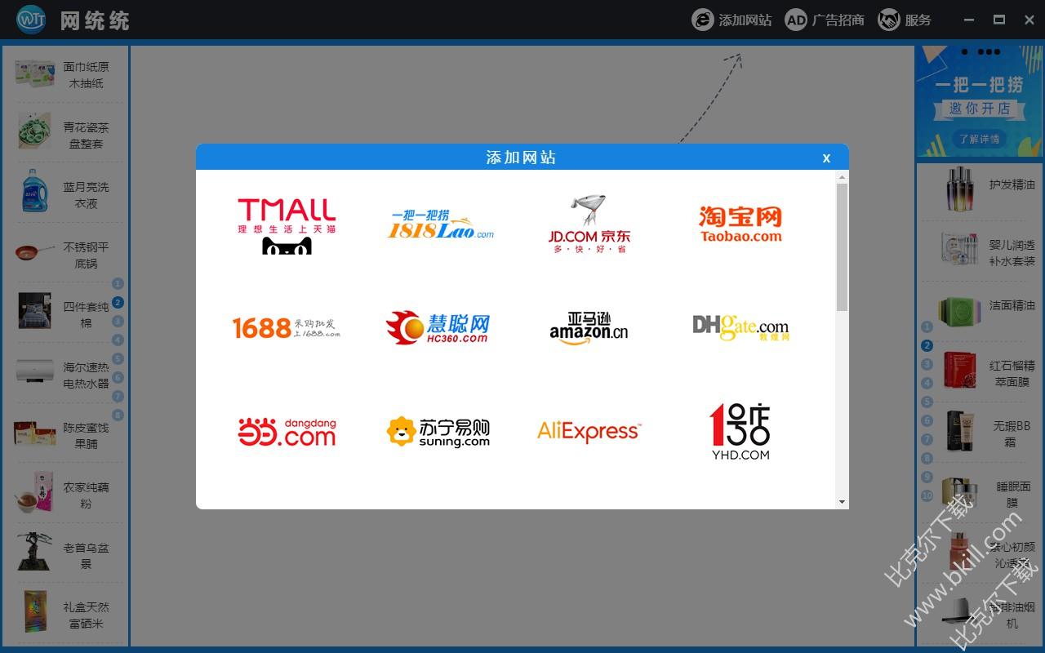Go to page 10 in right product list

point(927,496)
